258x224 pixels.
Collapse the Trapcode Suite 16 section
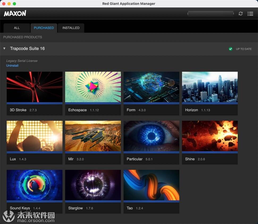coord(5,49)
